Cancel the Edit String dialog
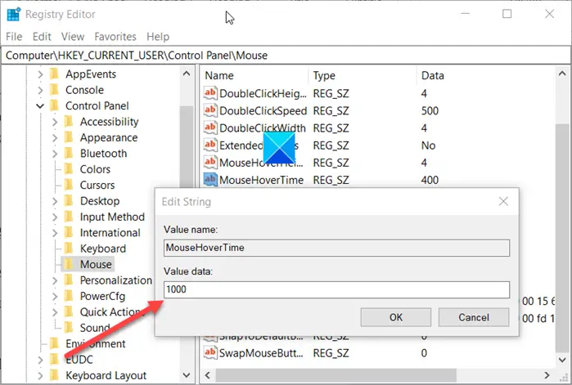The height and width of the screenshot is (385, 572). 474,317
